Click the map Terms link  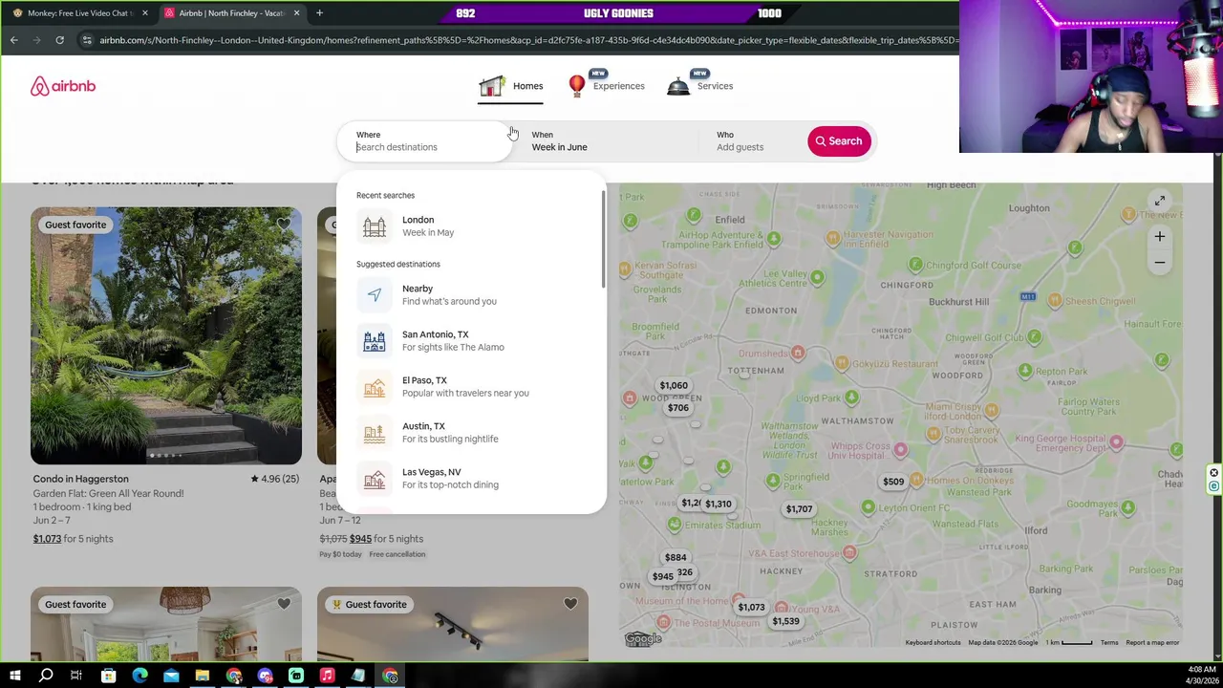click(1108, 642)
